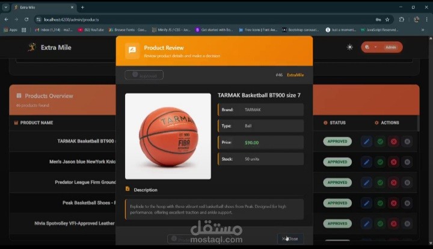The height and width of the screenshot is (249, 433).
Task: Click the Approved status badge in the dialog
Action: [144, 75]
